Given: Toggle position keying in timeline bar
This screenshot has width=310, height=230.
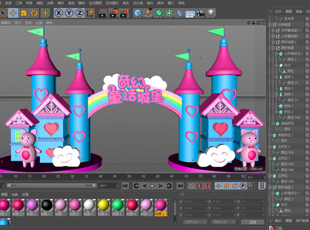Looking at the screenshot, I should click(x=219, y=186).
